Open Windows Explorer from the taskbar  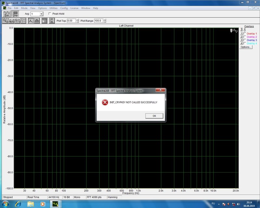pos(31,204)
